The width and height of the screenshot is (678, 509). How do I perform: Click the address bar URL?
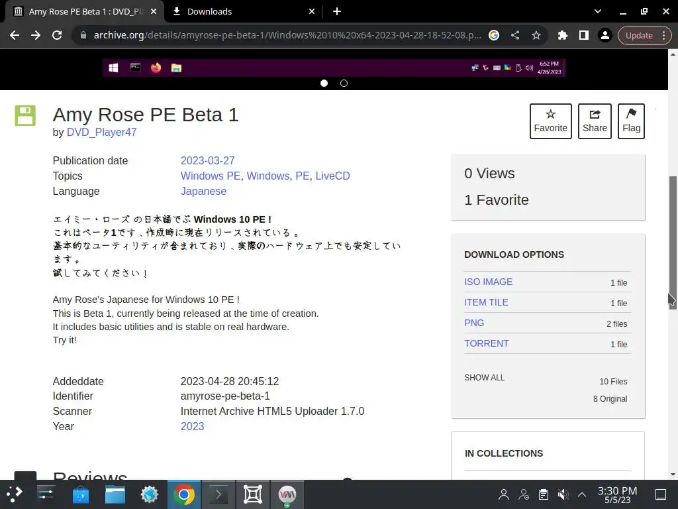[x=287, y=35]
